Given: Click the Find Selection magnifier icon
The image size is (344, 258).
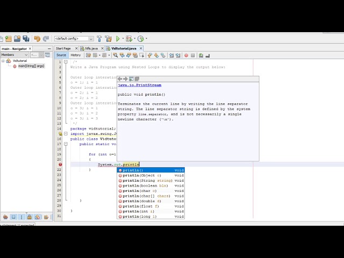Looking at the screenshot, I should pyautogui.click(x=116, y=55).
